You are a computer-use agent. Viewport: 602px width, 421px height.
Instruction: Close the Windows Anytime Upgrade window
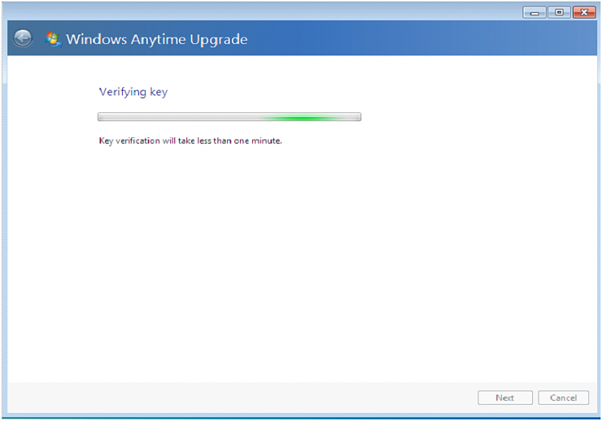coord(584,13)
